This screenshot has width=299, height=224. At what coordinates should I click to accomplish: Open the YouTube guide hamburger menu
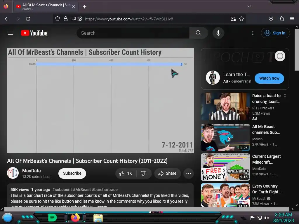[x=11, y=33]
